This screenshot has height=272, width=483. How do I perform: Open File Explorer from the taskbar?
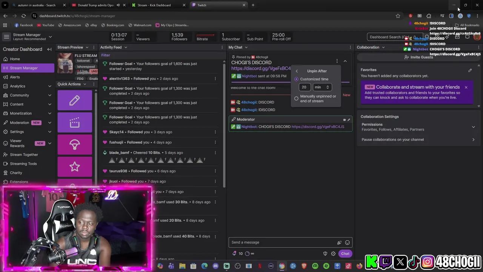pyautogui.click(x=182, y=266)
